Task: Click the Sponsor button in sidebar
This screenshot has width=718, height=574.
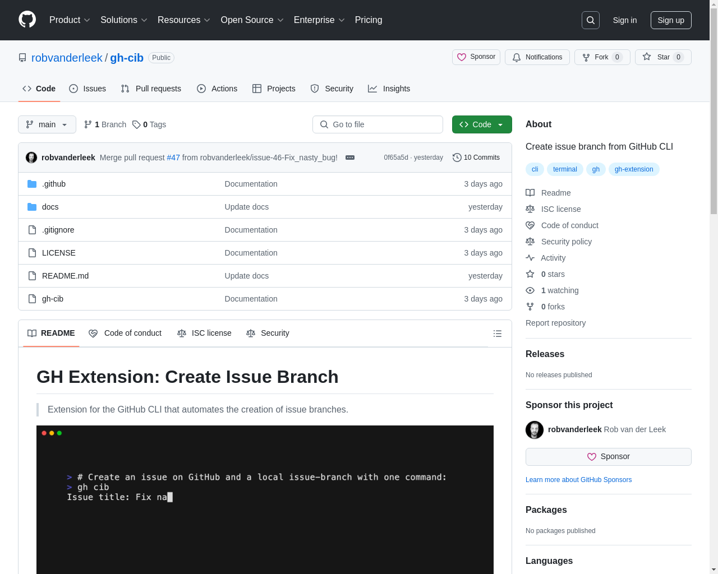Action: [x=609, y=457]
